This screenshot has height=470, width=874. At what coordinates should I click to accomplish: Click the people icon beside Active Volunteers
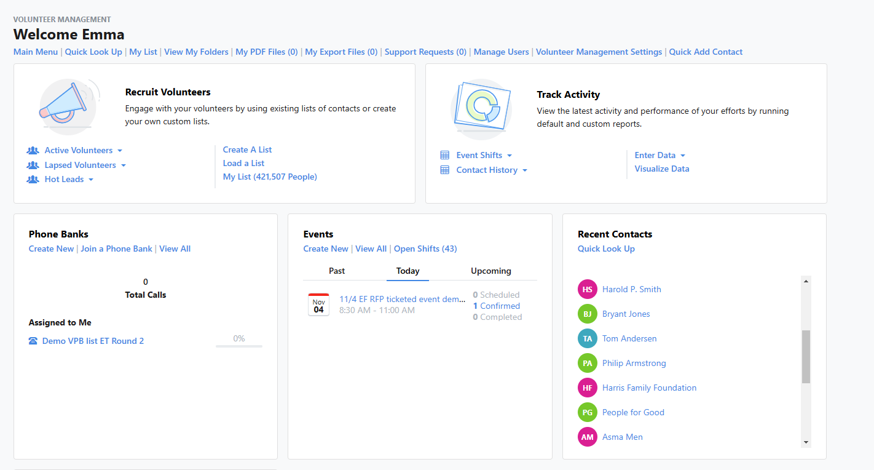(33, 150)
